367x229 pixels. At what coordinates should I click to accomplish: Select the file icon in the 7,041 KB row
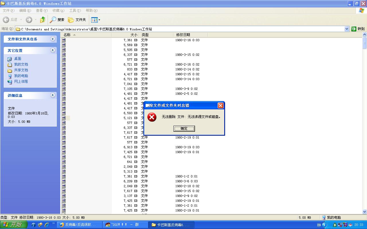point(64,84)
